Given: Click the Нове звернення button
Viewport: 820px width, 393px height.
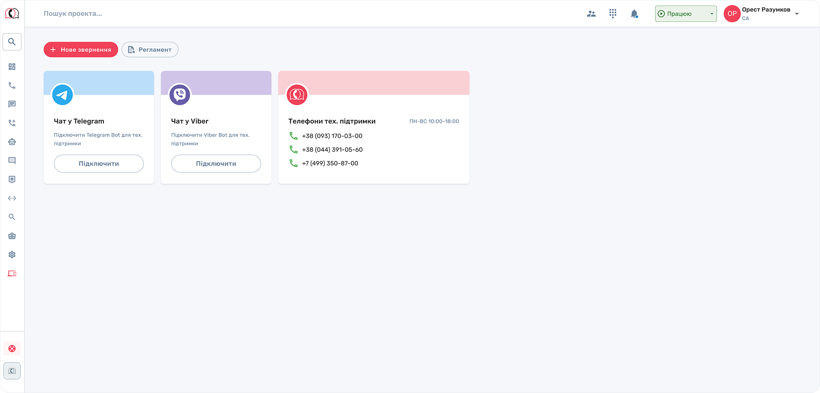Looking at the screenshot, I should pyautogui.click(x=81, y=49).
